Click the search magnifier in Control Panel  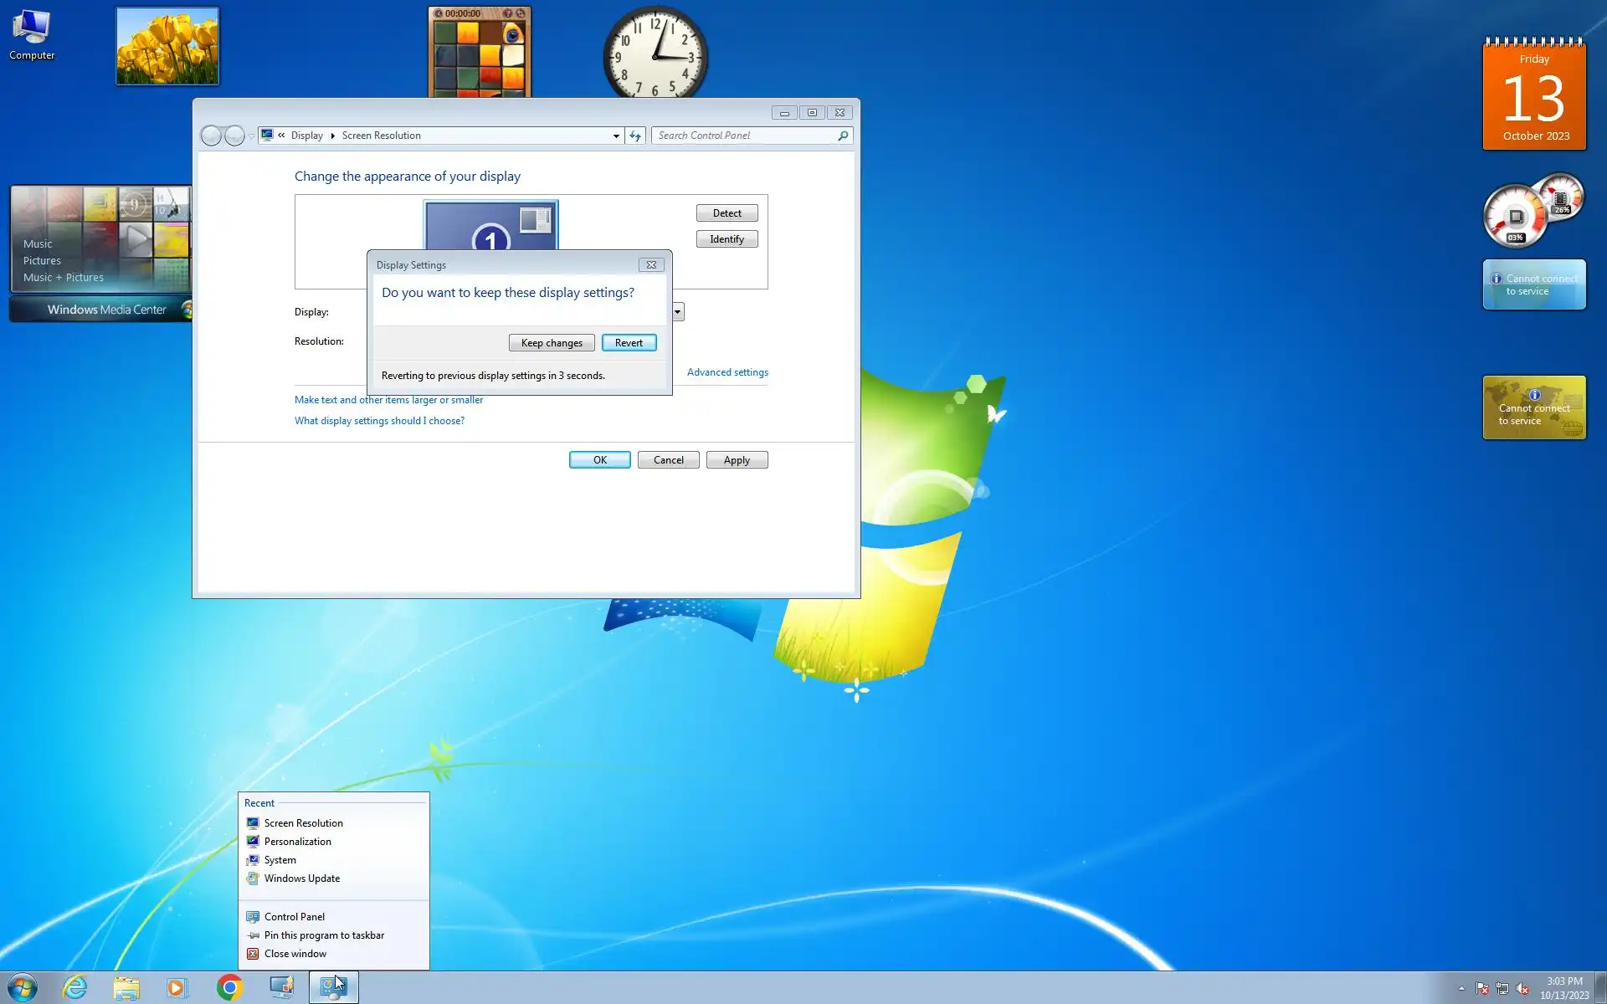click(843, 136)
